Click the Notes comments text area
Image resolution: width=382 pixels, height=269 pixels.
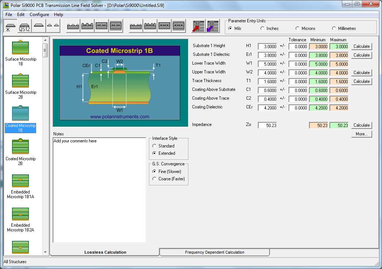[x=99, y=190]
